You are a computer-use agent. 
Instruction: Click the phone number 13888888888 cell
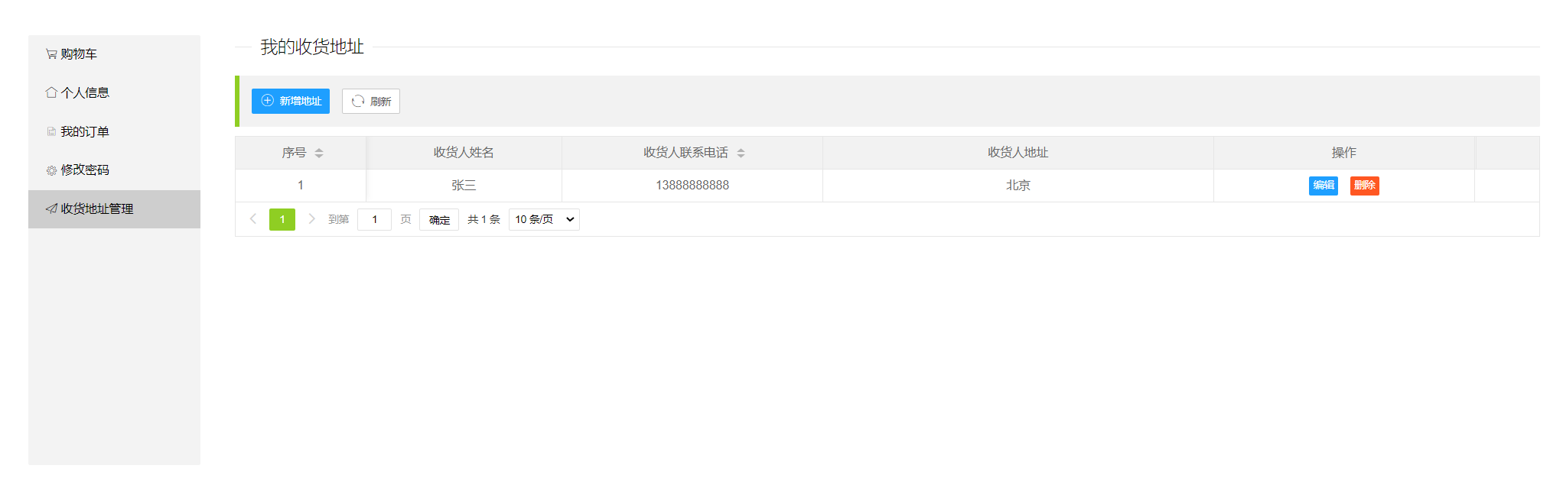tap(692, 186)
